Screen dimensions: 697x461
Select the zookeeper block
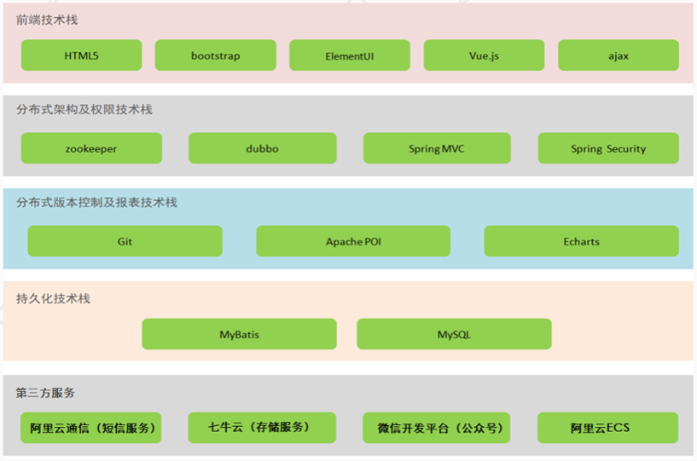click(x=91, y=148)
